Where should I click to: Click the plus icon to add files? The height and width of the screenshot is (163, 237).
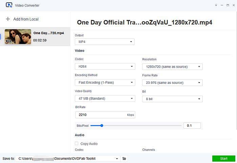(8, 19)
